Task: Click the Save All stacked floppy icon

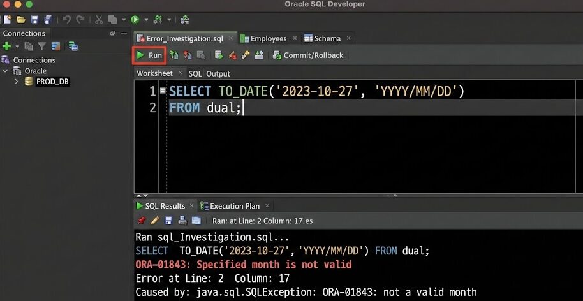Action: coord(48,20)
